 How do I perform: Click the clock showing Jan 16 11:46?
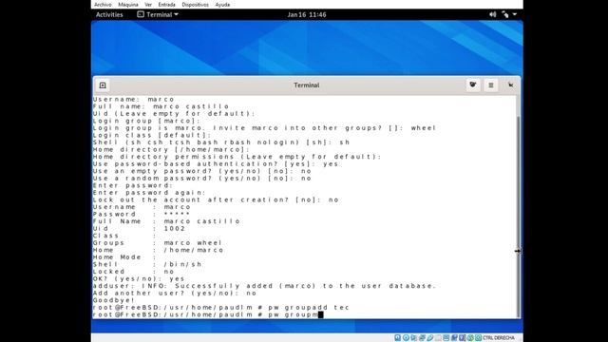click(x=307, y=15)
